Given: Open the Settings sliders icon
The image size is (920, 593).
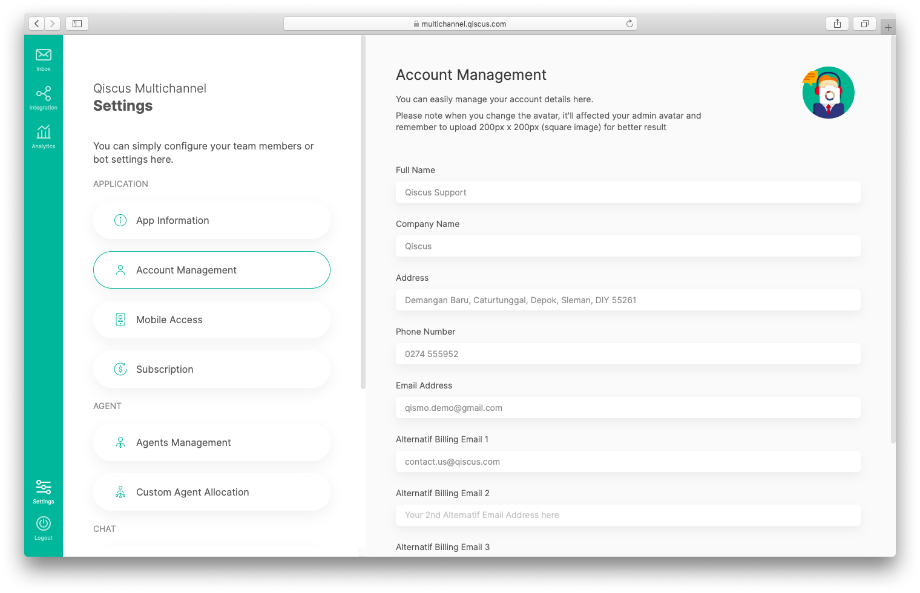Looking at the screenshot, I should point(44,487).
